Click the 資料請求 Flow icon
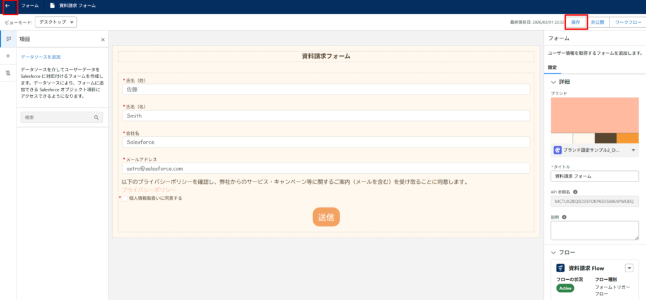Screen dimensions: 646x300 tap(560, 268)
